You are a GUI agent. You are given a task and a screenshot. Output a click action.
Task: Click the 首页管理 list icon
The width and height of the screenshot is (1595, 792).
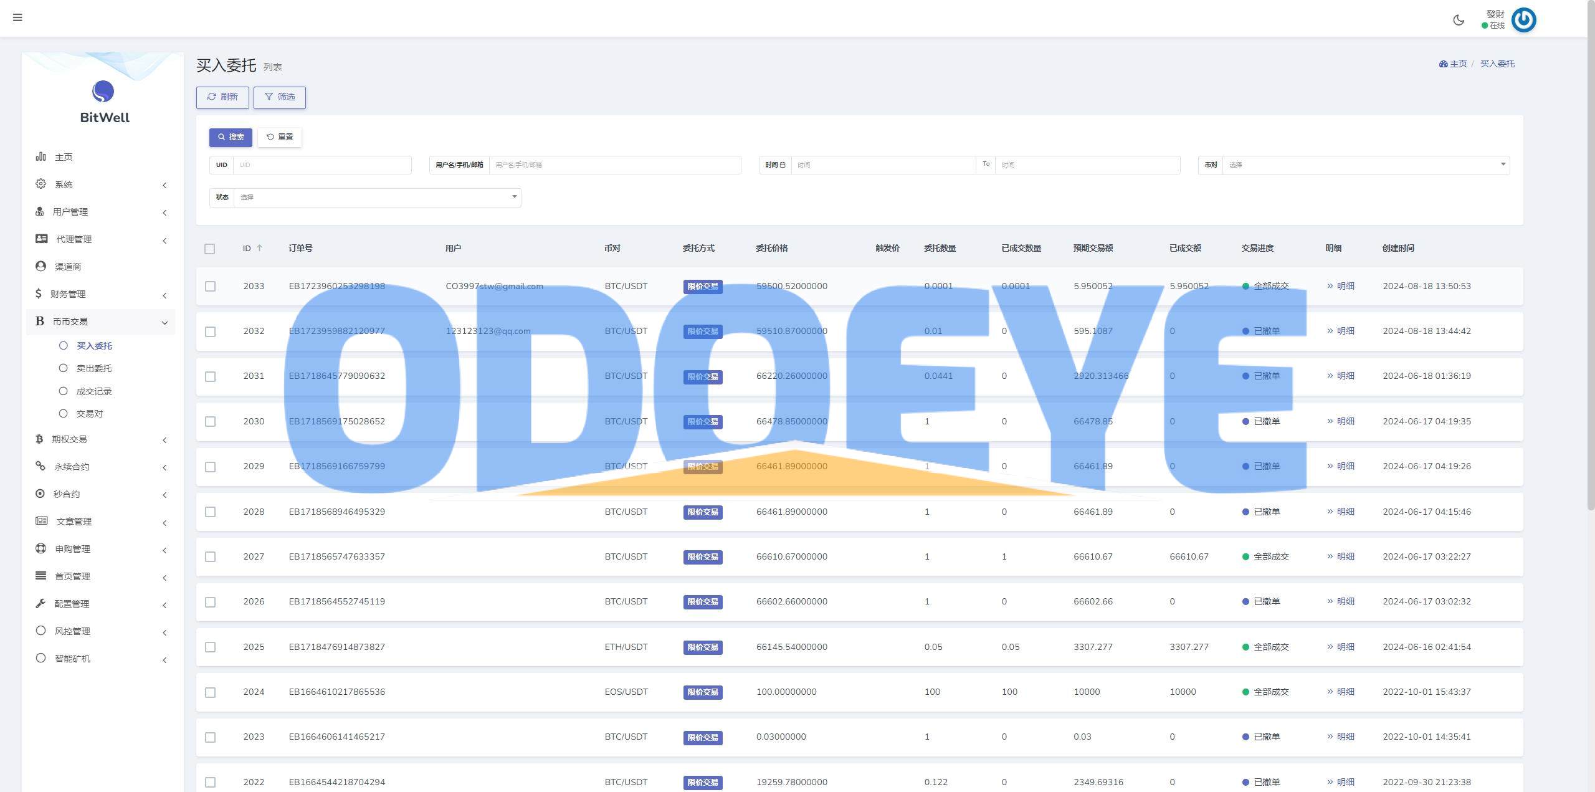[x=40, y=576]
